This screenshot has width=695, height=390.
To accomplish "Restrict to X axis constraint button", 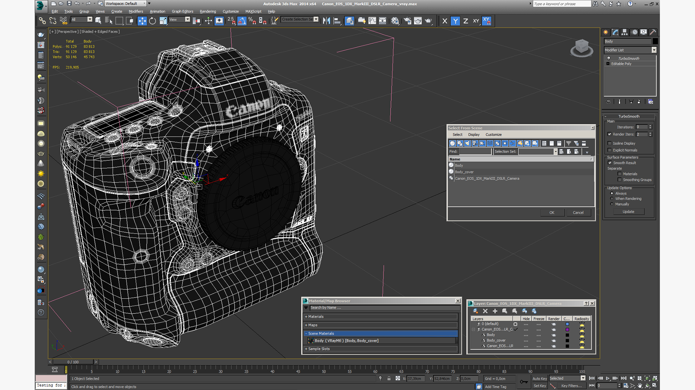I will pyautogui.click(x=445, y=21).
